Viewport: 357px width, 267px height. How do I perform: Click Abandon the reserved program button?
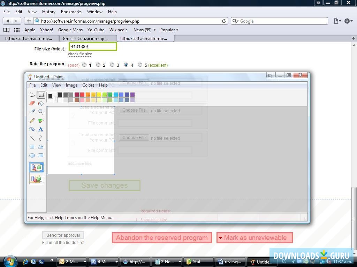[162, 238]
